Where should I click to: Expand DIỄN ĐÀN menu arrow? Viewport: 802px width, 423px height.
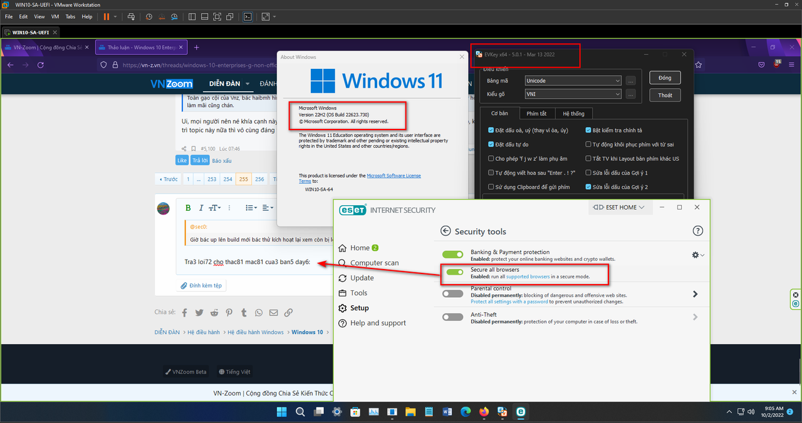(x=248, y=84)
